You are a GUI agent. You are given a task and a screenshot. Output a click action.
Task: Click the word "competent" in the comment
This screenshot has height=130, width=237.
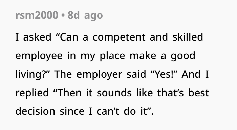pos(119,37)
